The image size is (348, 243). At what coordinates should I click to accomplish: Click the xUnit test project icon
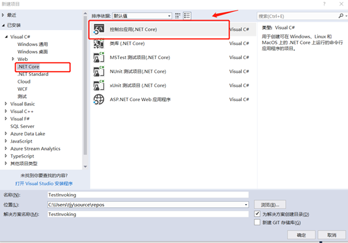click(99, 85)
